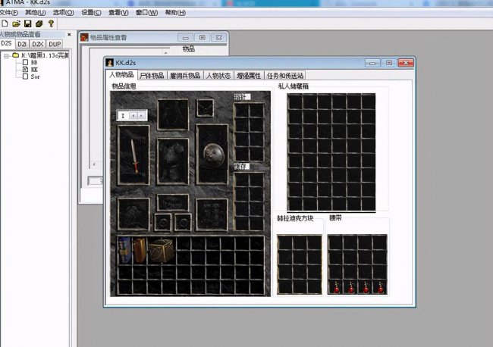493x347 pixels.
Task: Click the body armor slot
Action: tap(173, 161)
